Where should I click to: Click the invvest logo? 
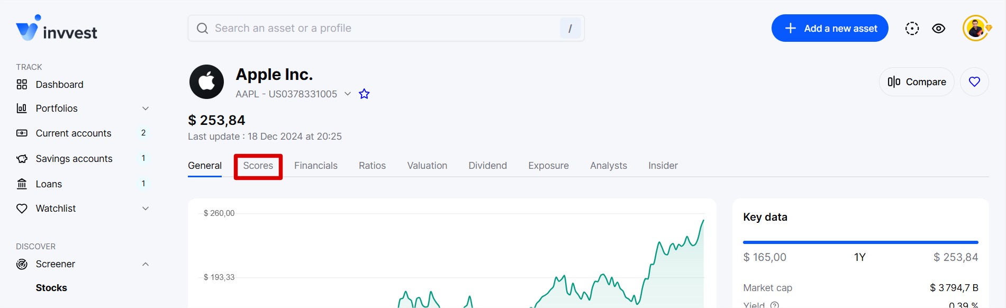coord(57,28)
